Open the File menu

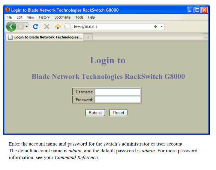9,17
